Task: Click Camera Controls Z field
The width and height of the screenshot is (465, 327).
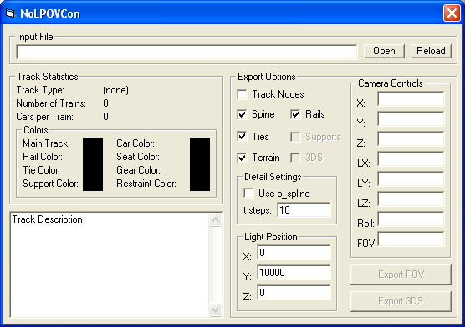Action: (x=411, y=139)
